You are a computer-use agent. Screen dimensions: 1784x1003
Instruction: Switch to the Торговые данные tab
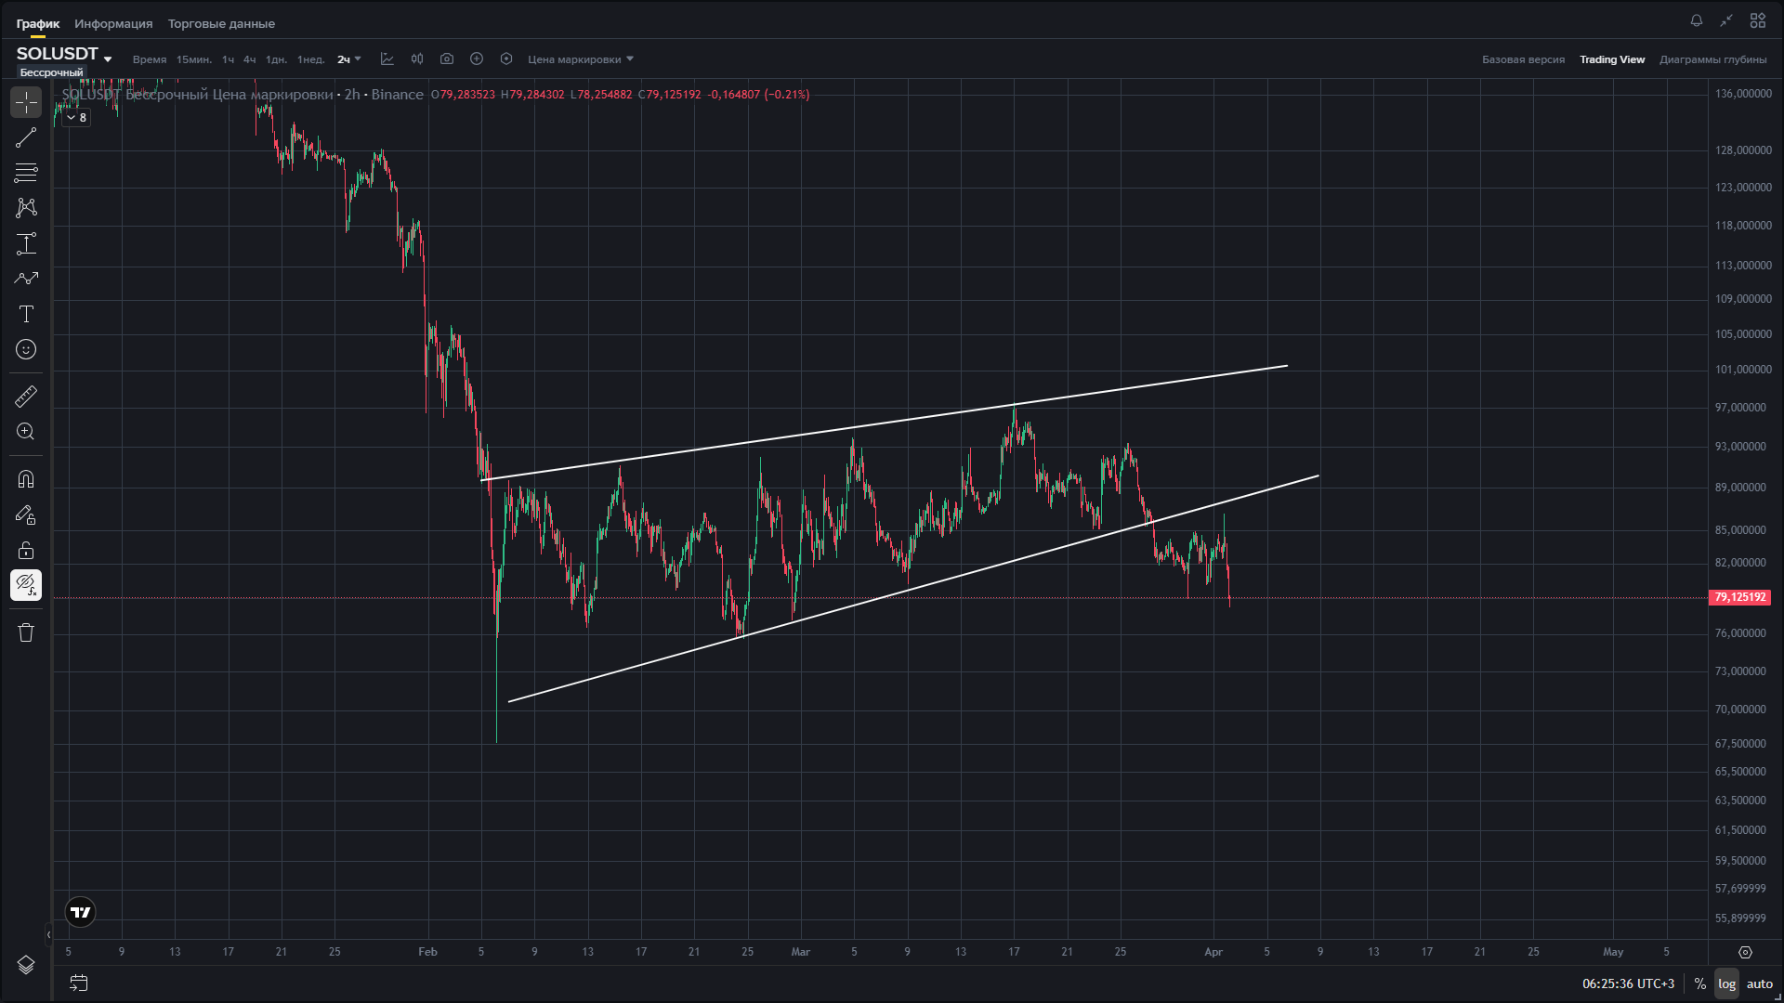(x=221, y=23)
